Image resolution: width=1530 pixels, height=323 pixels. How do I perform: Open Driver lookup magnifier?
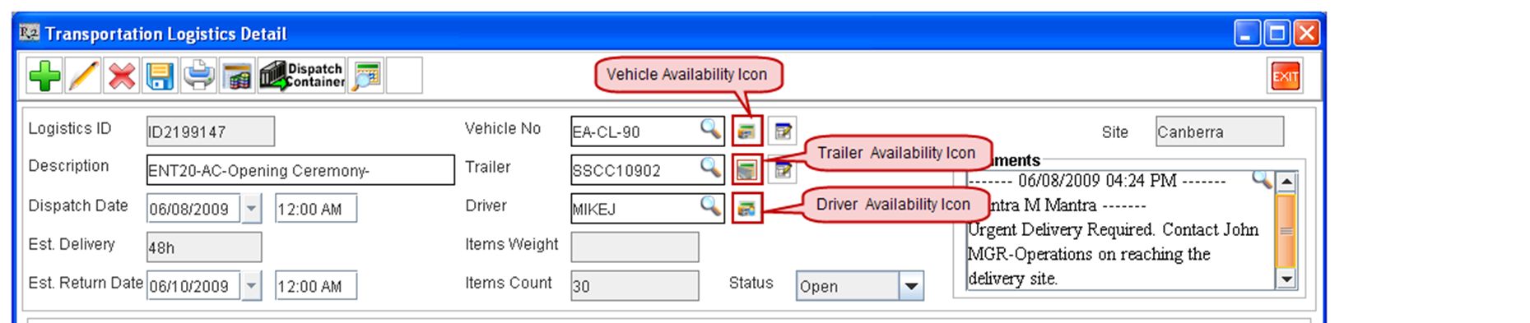(x=709, y=206)
